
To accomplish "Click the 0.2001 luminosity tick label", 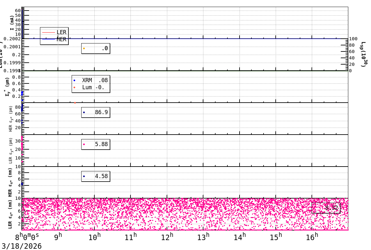I will point(12,47).
